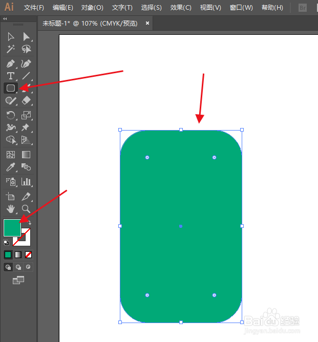This screenshot has width=318, height=342.
Task: Enable Draw Normal mode
Action: pos(8,267)
